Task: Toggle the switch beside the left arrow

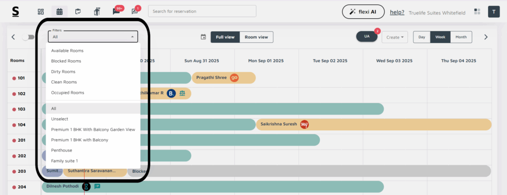Action: [28, 37]
